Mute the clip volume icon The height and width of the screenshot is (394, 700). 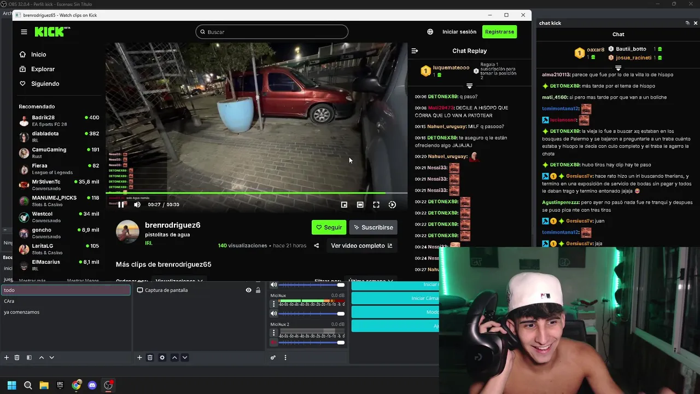click(137, 205)
